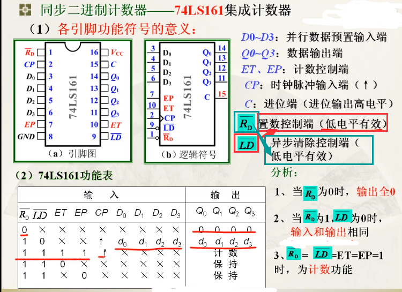
Task: Select the caption (b) 逻辑符号
Action: pos(190,155)
